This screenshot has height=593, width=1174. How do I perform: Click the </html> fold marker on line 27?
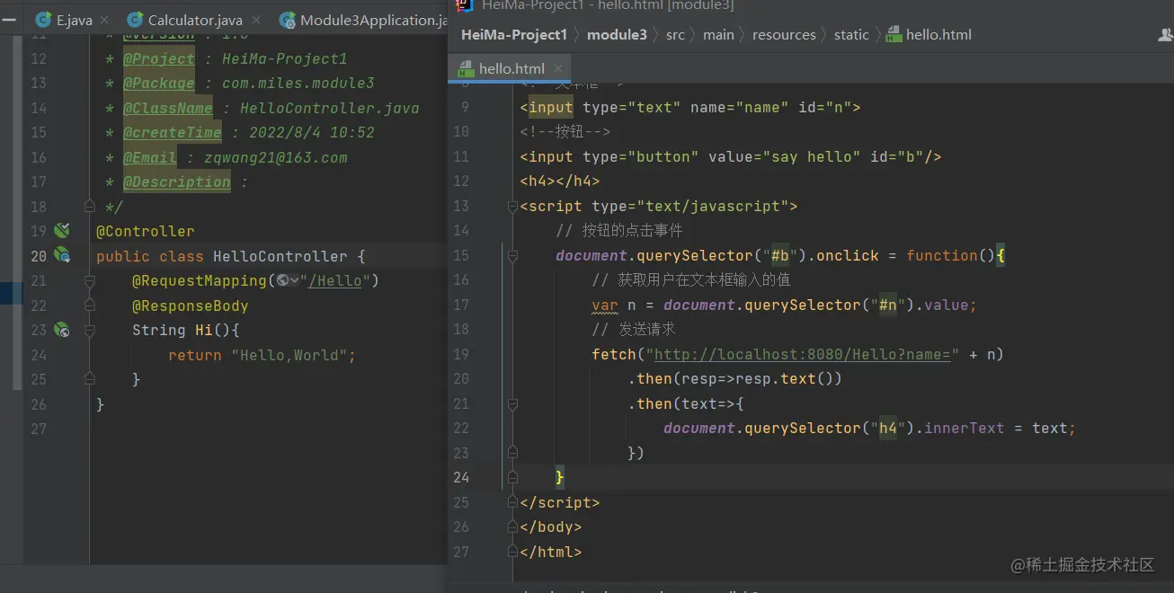512,552
